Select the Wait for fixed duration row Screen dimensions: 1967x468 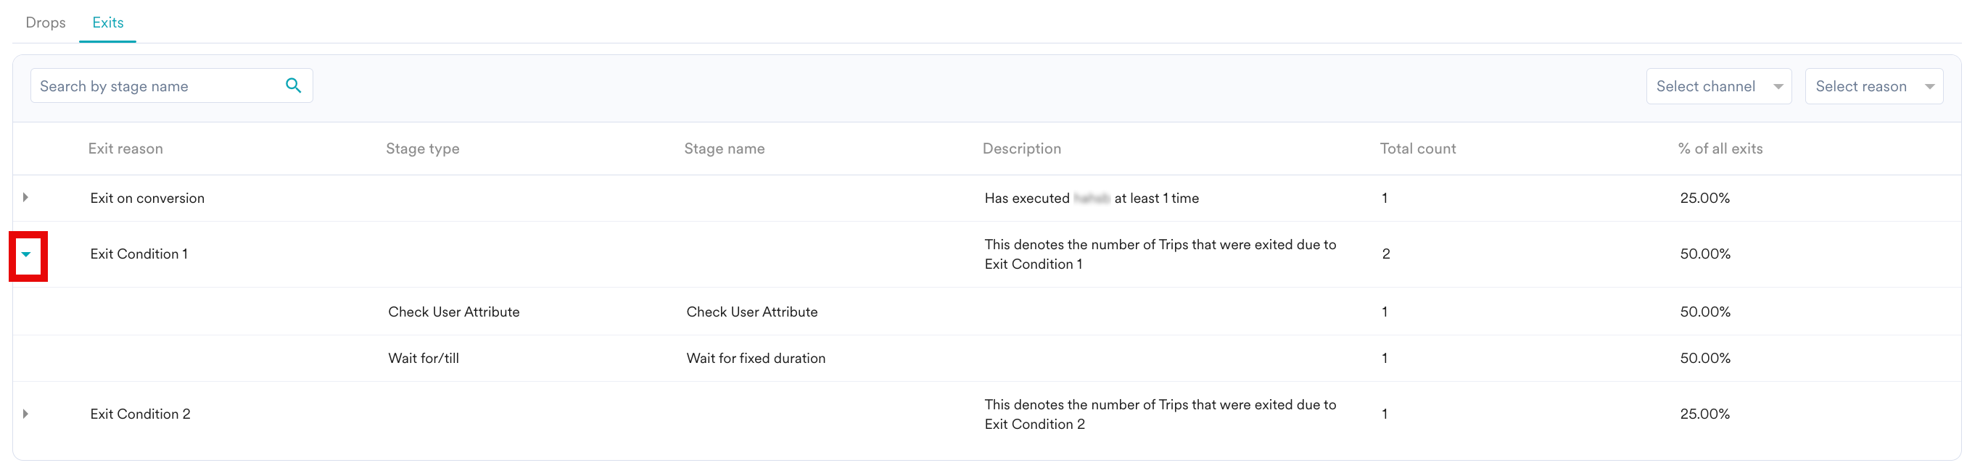(x=755, y=358)
